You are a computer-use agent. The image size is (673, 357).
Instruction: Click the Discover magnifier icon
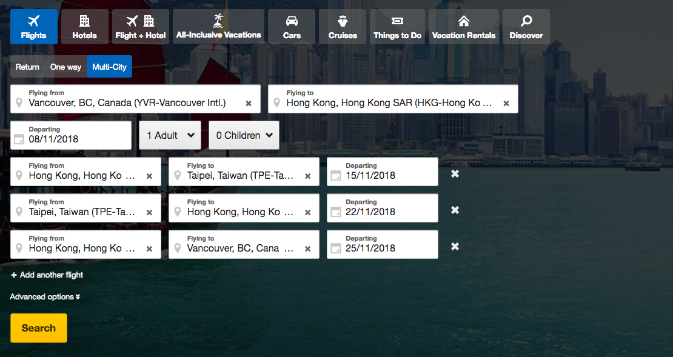(526, 21)
